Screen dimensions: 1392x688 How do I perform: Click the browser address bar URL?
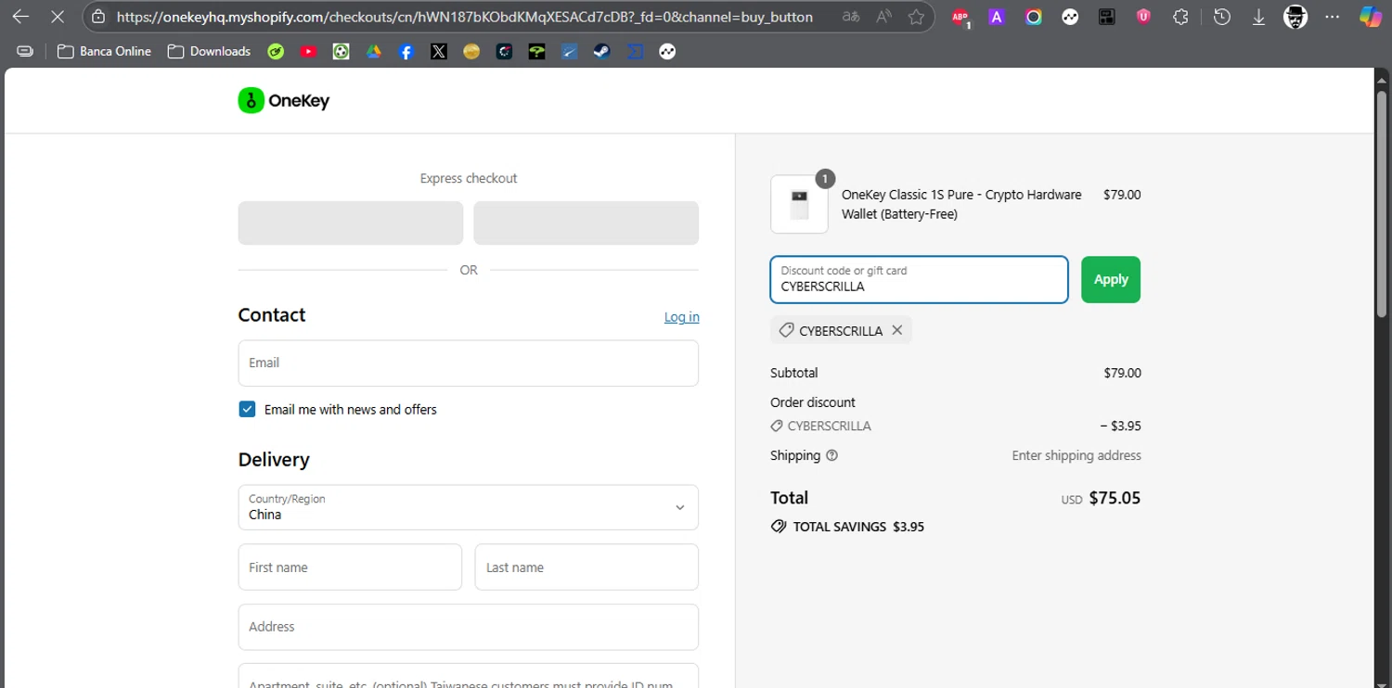click(464, 17)
